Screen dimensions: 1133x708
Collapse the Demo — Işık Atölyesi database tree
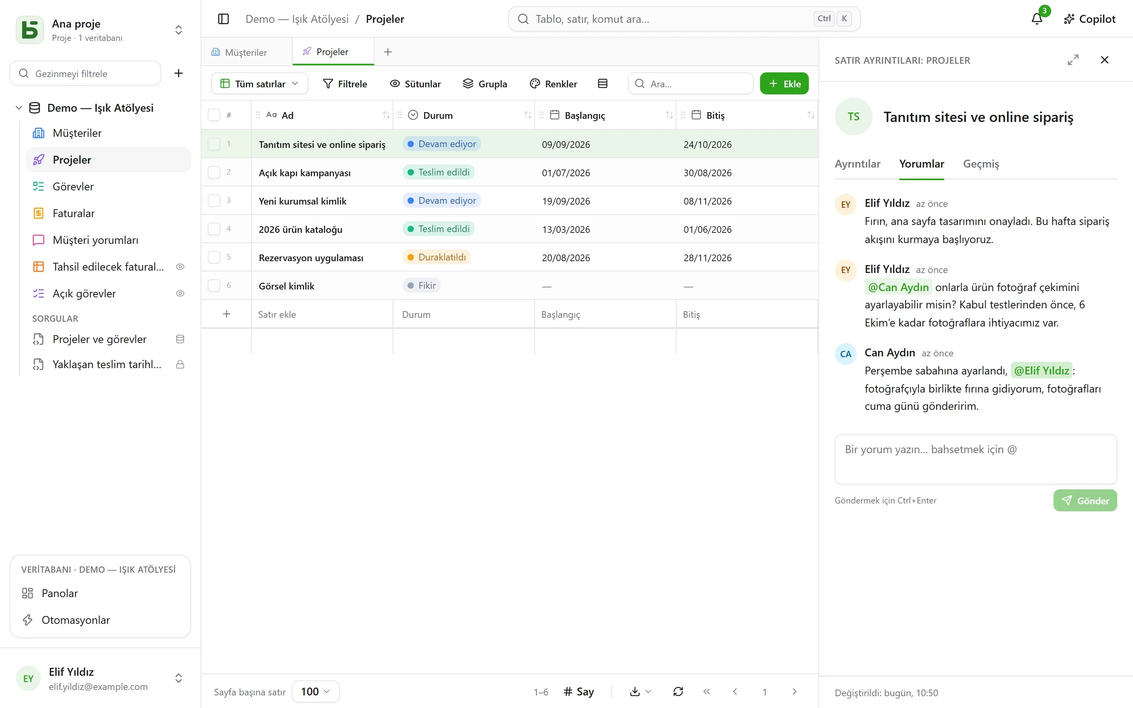click(19, 108)
